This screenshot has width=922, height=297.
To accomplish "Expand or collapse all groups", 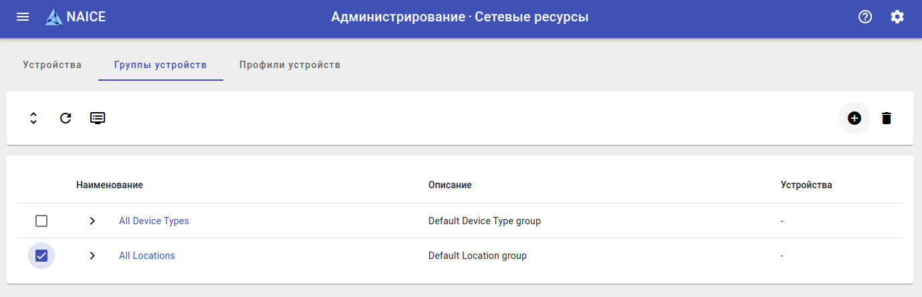I will [x=33, y=118].
